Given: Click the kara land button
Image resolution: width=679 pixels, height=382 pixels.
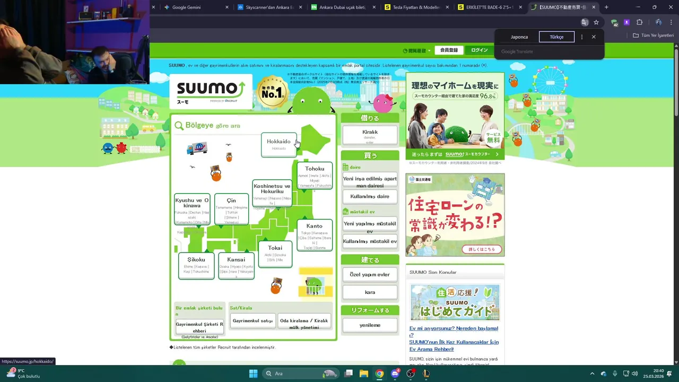Looking at the screenshot, I should coord(370,292).
